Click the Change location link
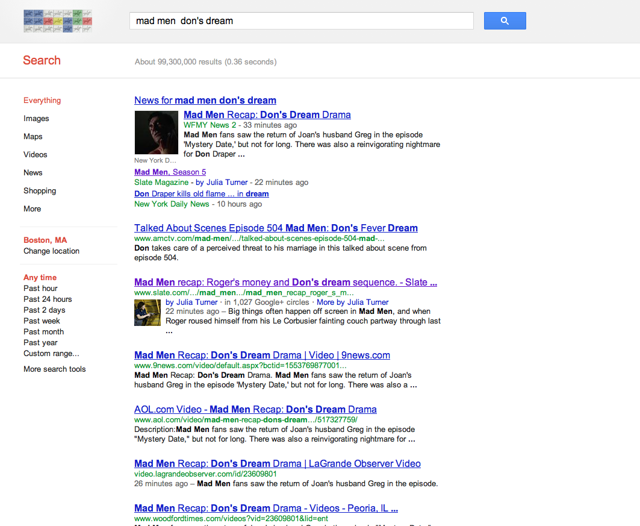640x526 pixels. point(51,251)
